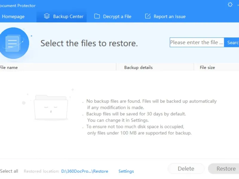The height and width of the screenshot is (179, 239).
Task: Focus the file name search field
Action: pyautogui.click(x=197, y=43)
